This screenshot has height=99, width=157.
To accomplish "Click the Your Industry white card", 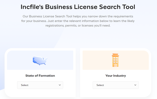I will tap(115, 73).
